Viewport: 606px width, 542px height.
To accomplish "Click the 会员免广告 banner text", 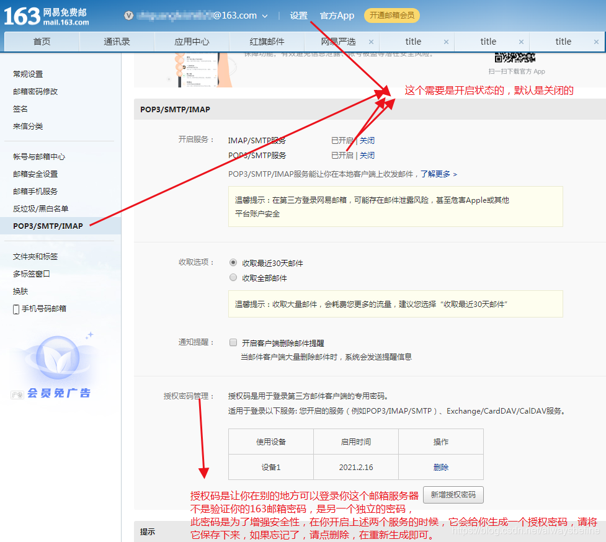I will [59, 393].
